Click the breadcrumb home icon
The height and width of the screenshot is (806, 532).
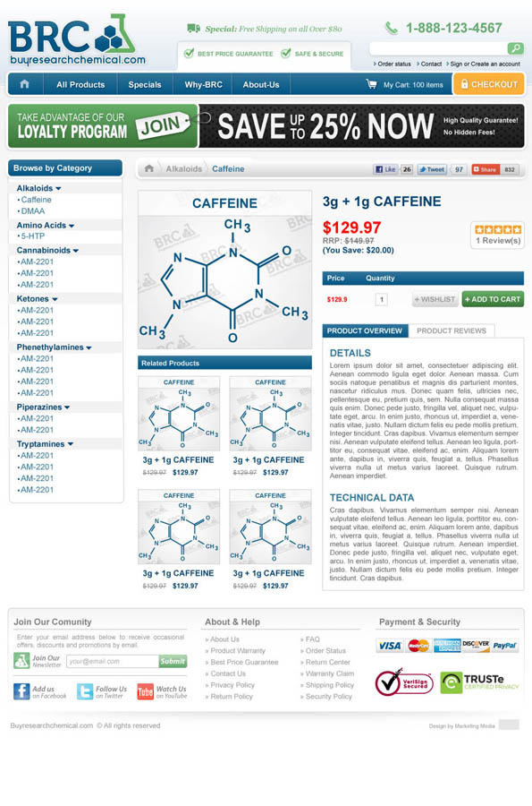[148, 168]
